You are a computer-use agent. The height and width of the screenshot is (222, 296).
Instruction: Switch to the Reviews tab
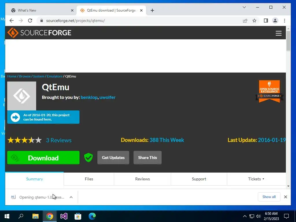143,179
